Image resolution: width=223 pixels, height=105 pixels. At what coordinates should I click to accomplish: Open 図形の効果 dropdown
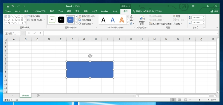coord(86,24)
